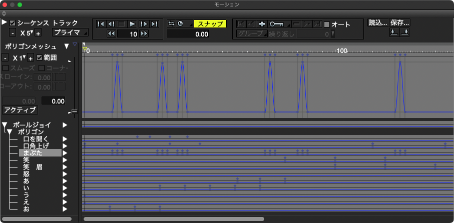Screen dimensions: 454x223
Task: Click the 保存... save button
Action: [x=399, y=22]
